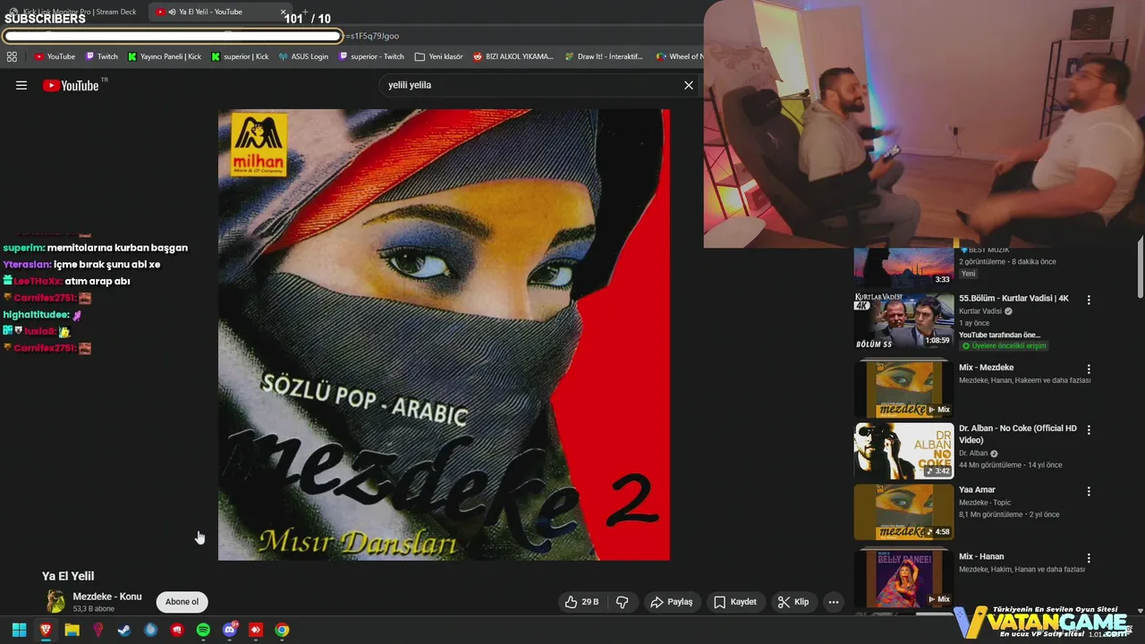Viewport: 1145px width, 644px height.
Task: Clear the search box with the X
Action: [689, 85]
